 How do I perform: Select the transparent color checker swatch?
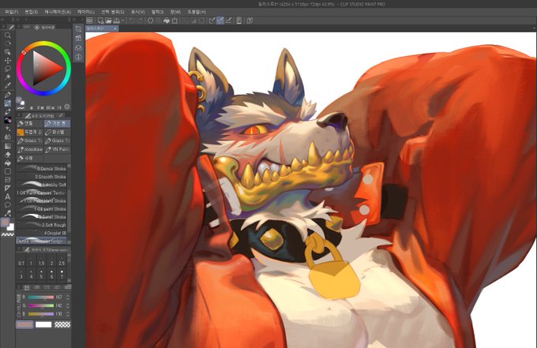coord(62,324)
